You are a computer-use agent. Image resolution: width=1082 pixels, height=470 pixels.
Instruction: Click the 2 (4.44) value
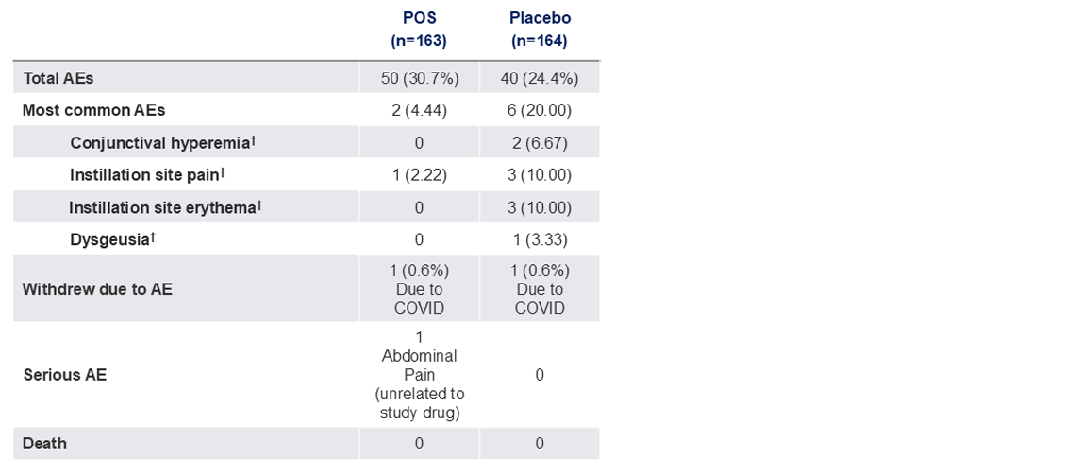(x=419, y=110)
